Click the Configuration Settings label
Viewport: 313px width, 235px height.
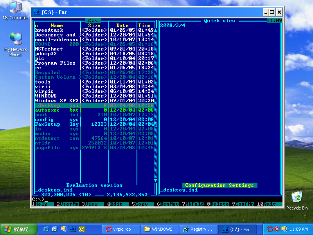click(x=219, y=185)
